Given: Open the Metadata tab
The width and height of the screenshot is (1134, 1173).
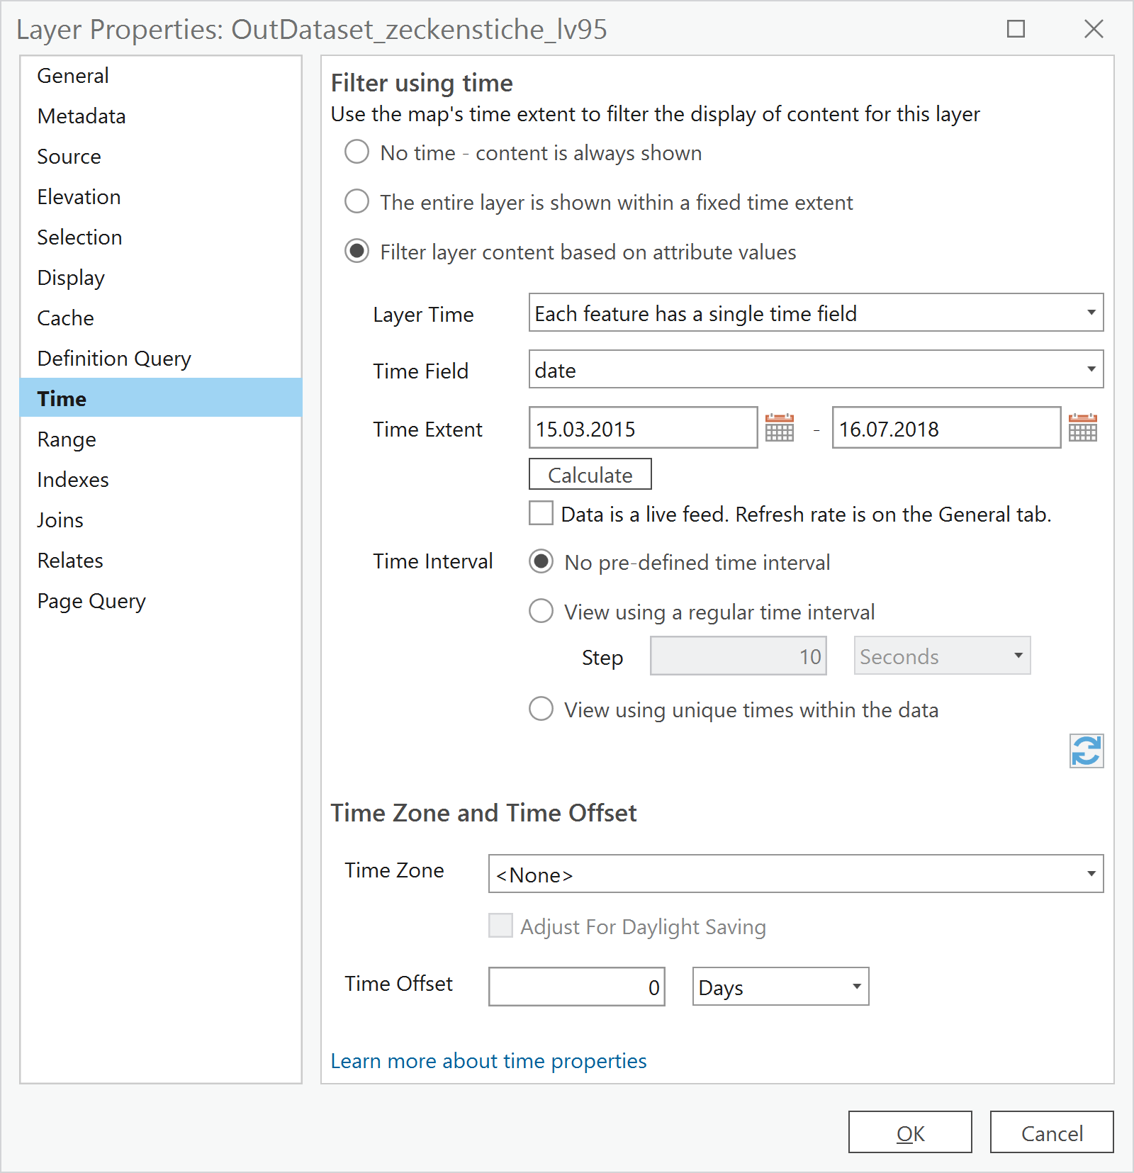Looking at the screenshot, I should tap(82, 116).
